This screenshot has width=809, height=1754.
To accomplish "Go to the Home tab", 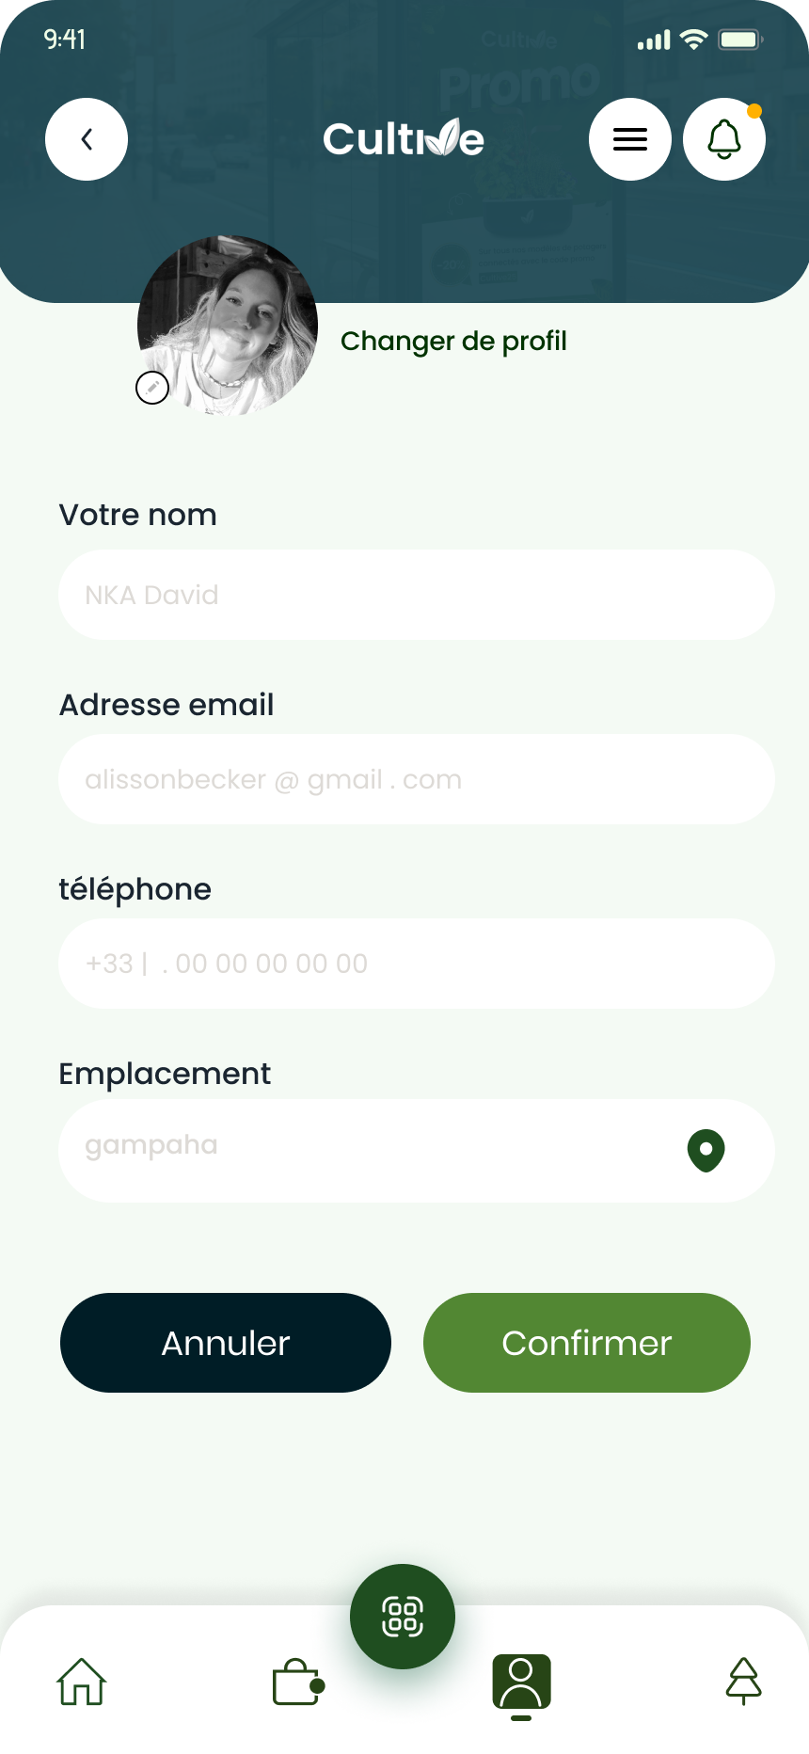I will pyautogui.click(x=82, y=1682).
